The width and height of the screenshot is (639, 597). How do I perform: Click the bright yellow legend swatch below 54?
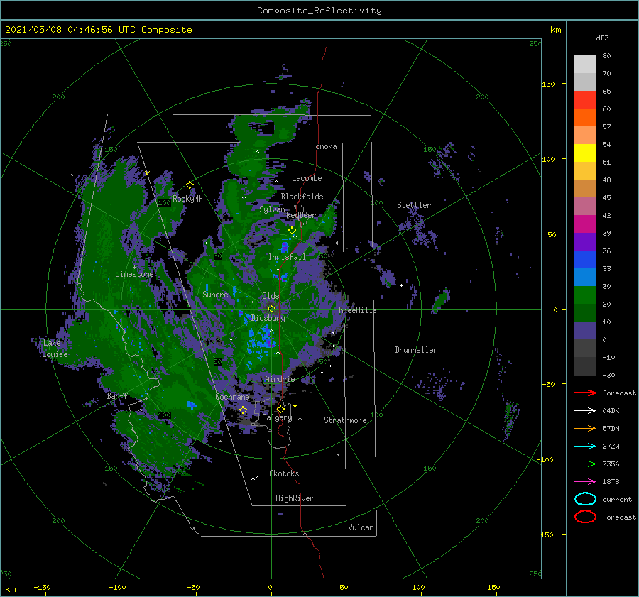[x=585, y=153]
